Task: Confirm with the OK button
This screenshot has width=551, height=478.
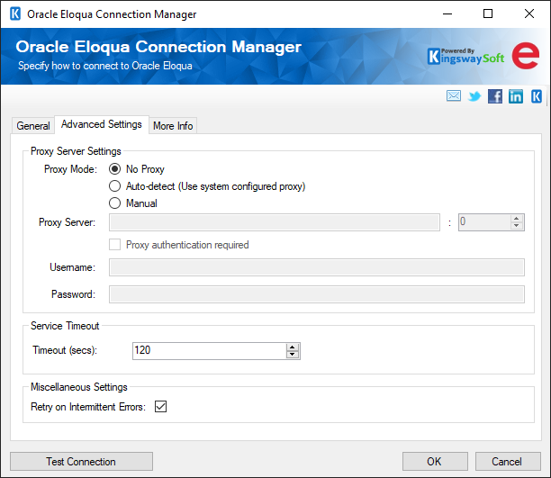Action: point(435,461)
